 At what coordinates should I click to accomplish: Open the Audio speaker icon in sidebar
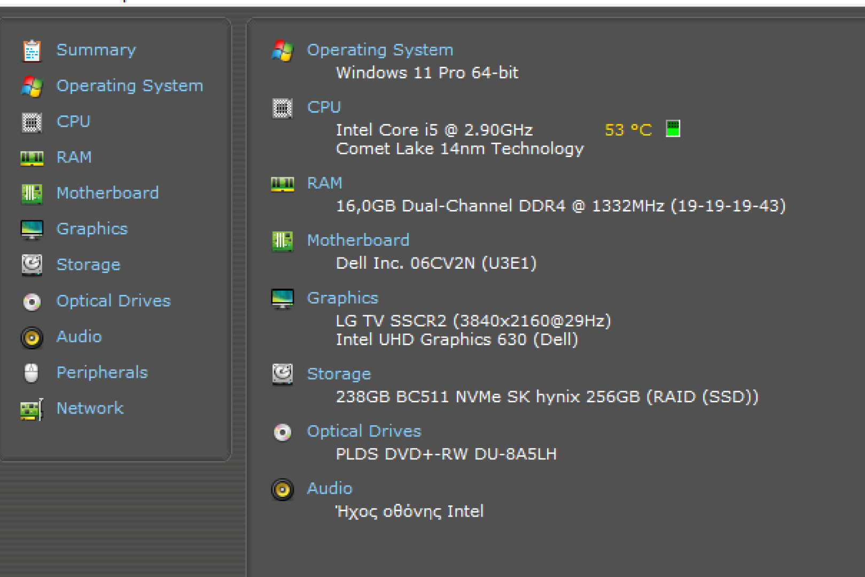(x=32, y=338)
